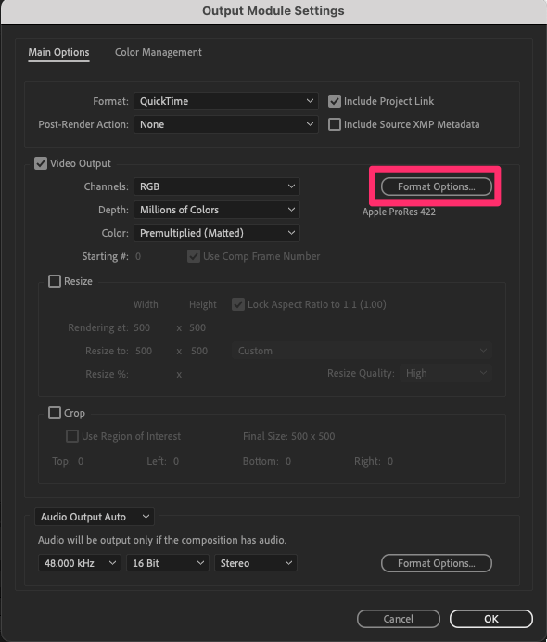
Task: Select the Main Options tab
Action: click(x=58, y=52)
